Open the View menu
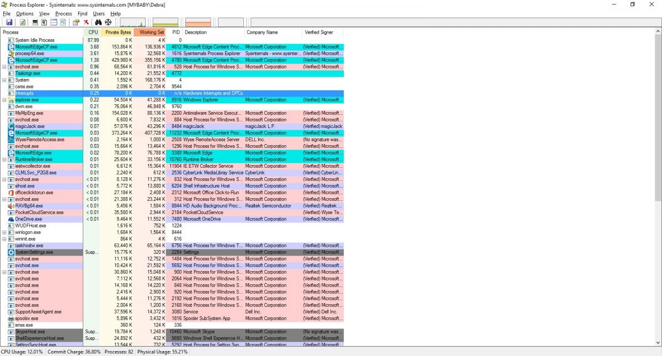This screenshot has width=662, height=356. pyautogui.click(x=45, y=13)
